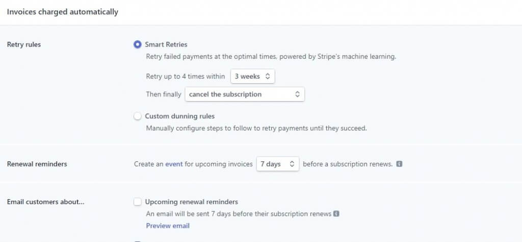Follow the event link in Renewal reminders
Viewport: 522px width, 242px height.
pos(174,164)
